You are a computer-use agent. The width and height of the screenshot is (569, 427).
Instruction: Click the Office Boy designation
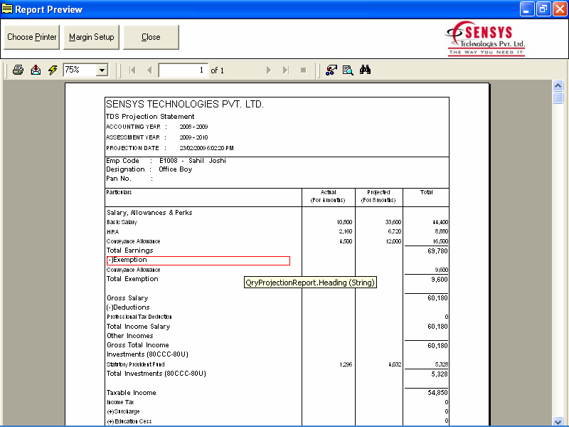click(175, 169)
